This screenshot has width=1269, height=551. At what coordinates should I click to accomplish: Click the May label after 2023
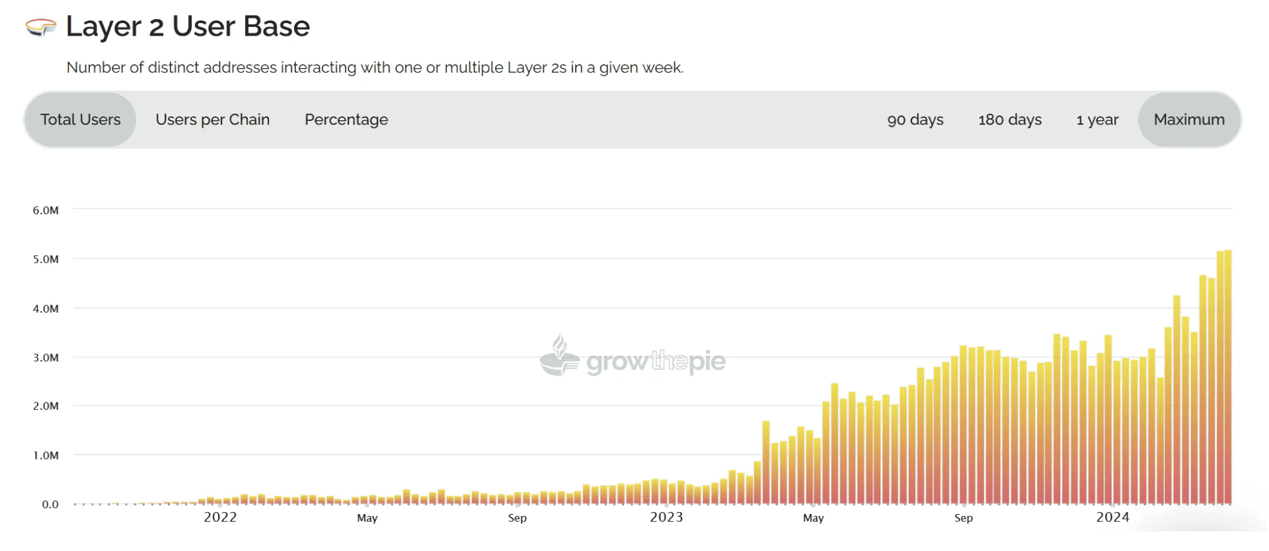pyautogui.click(x=814, y=518)
